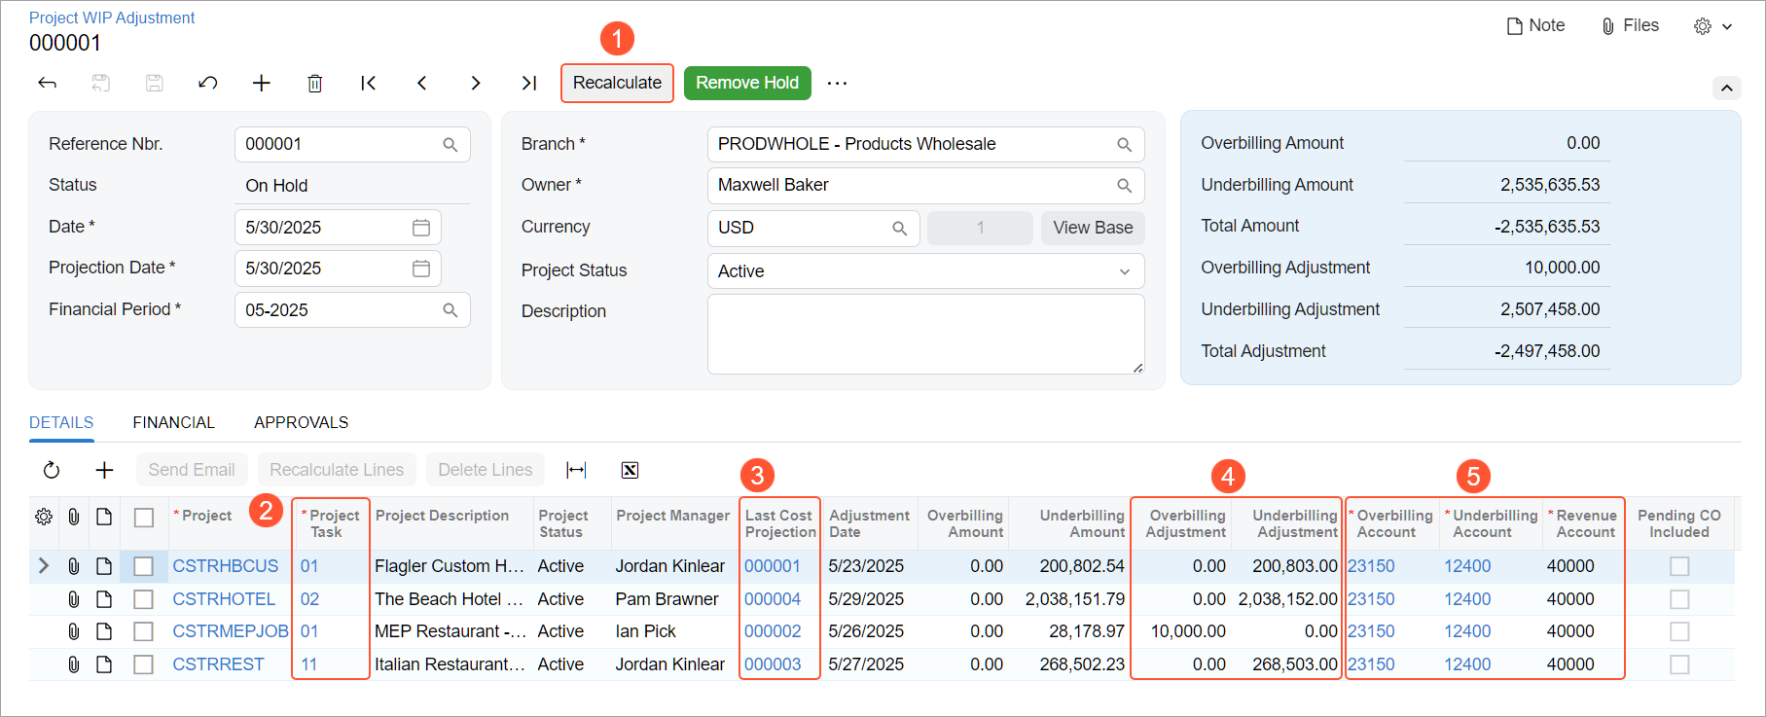Select the CSTRHOTEL row checkbox
Viewport: 1766px width, 717px height.
[143, 599]
